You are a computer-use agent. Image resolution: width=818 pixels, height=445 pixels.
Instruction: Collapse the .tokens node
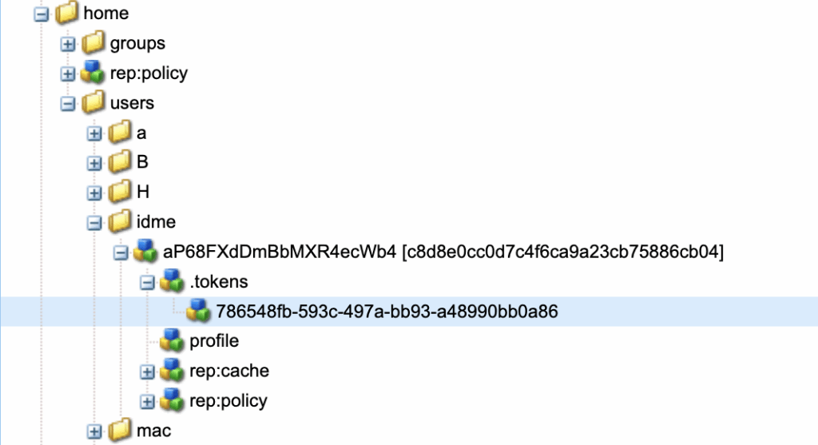(147, 282)
